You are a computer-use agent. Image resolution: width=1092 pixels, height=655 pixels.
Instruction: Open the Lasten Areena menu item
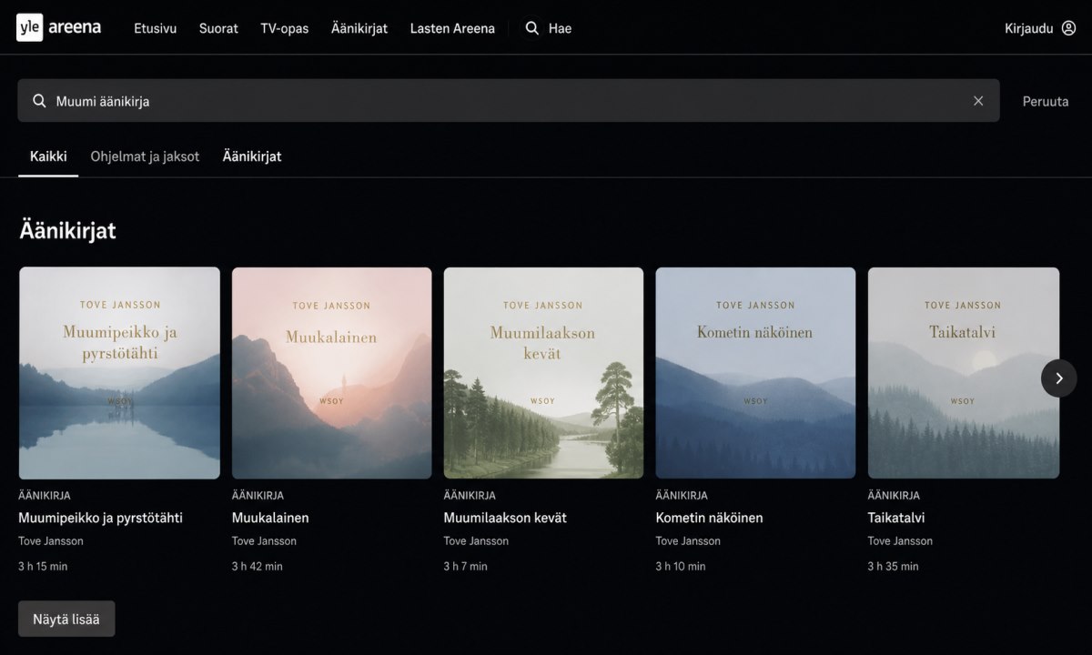pos(452,28)
